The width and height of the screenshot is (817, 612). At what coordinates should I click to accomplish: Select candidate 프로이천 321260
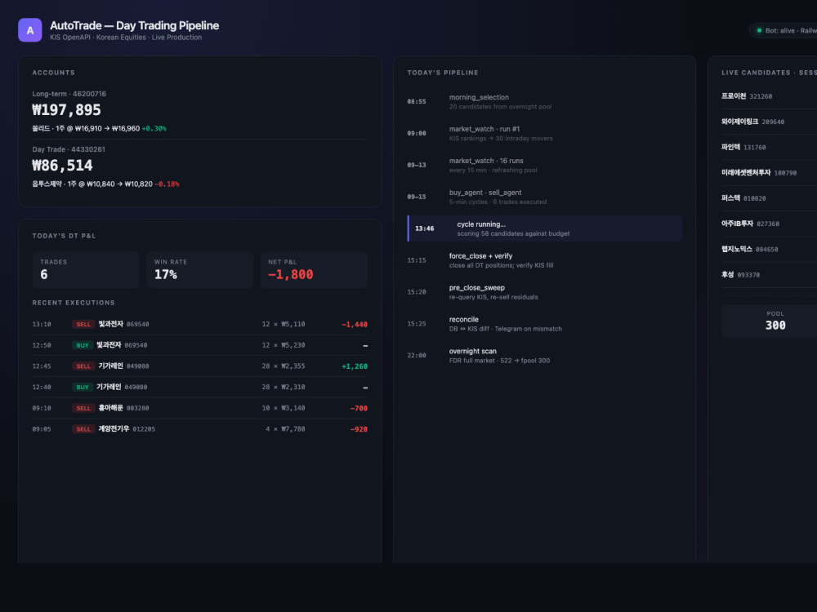coord(769,96)
